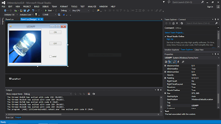The width and height of the screenshot is (221, 124).
Task: Click the Undo arrow icon
Action: (x=33, y=11)
